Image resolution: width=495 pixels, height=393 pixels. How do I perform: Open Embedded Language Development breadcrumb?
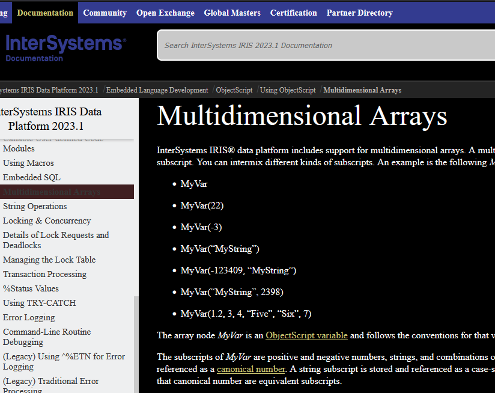(x=157, y=90)
